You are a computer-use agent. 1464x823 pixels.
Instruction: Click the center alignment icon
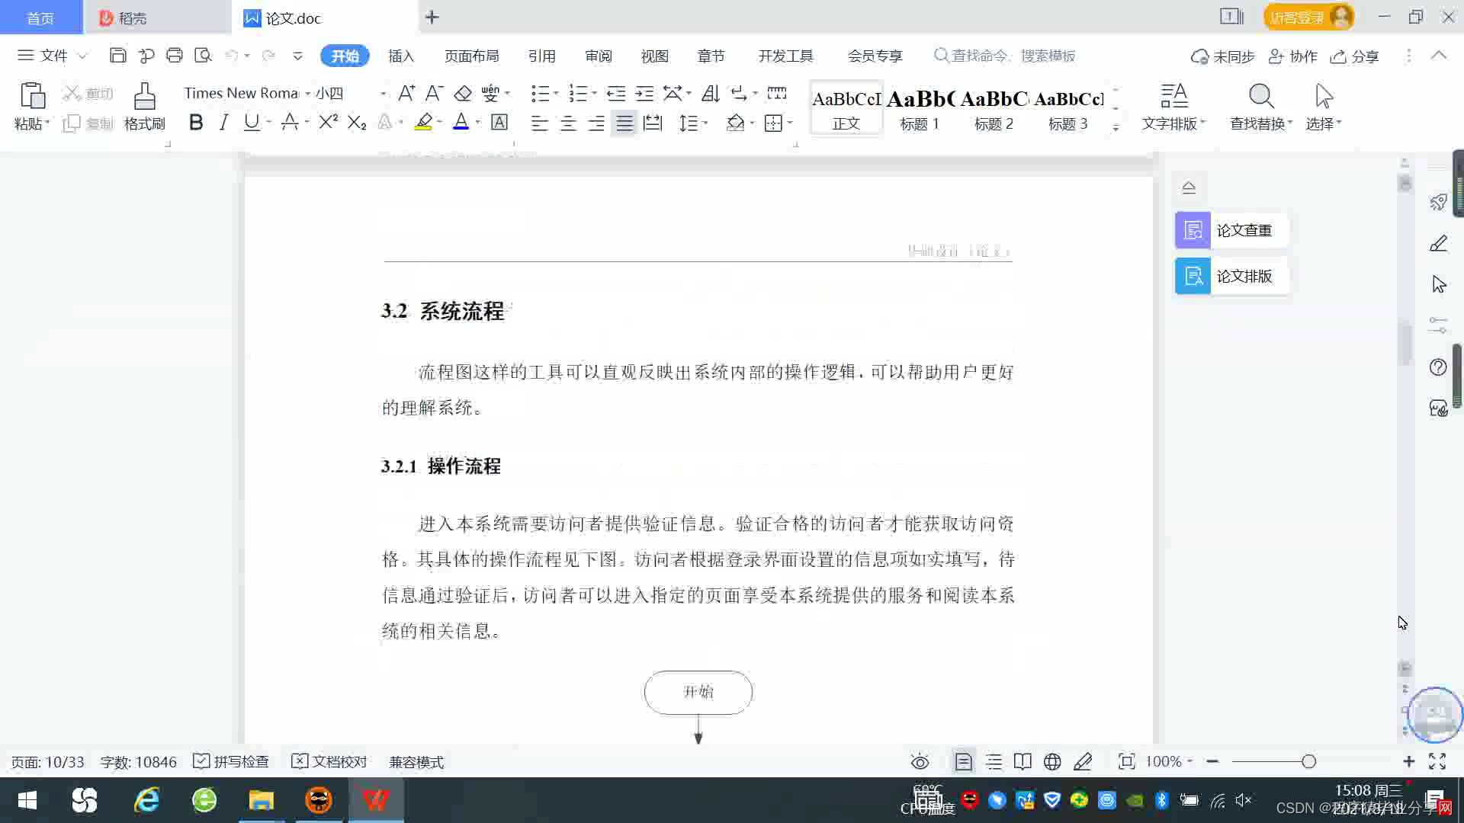point(568,123)
